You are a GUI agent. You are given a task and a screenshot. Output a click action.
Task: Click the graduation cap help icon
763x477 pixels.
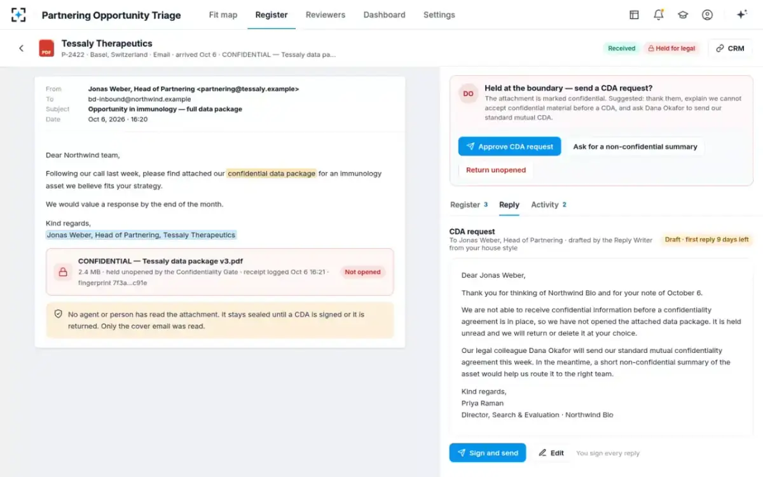click(683, 15)
